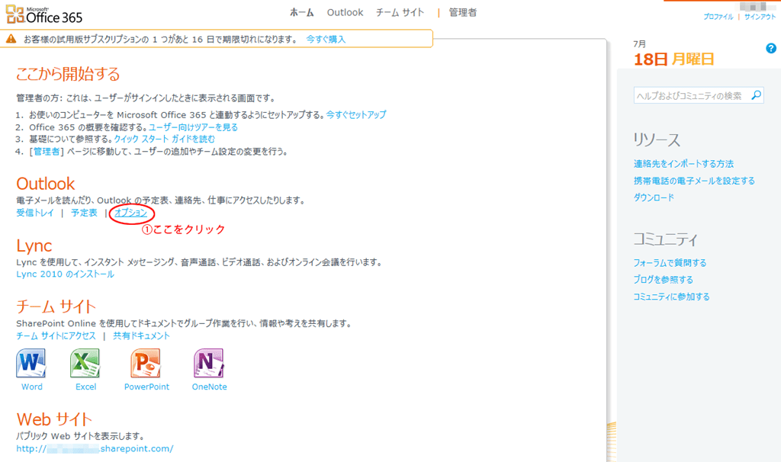Click the OneNote label under icon
The height and width of the screenshot is (462, 781).
209,387
